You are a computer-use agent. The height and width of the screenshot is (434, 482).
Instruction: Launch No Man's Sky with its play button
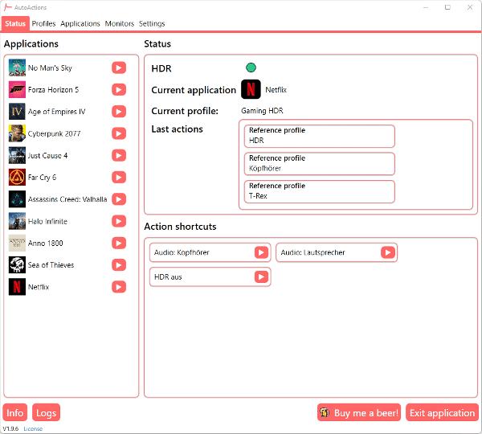click(x=119, y=68)
